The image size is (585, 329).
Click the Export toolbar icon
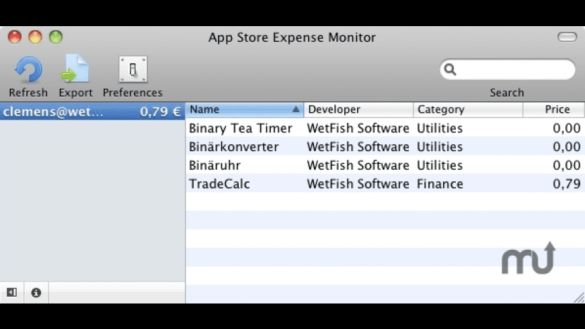[x=75, y=69]
